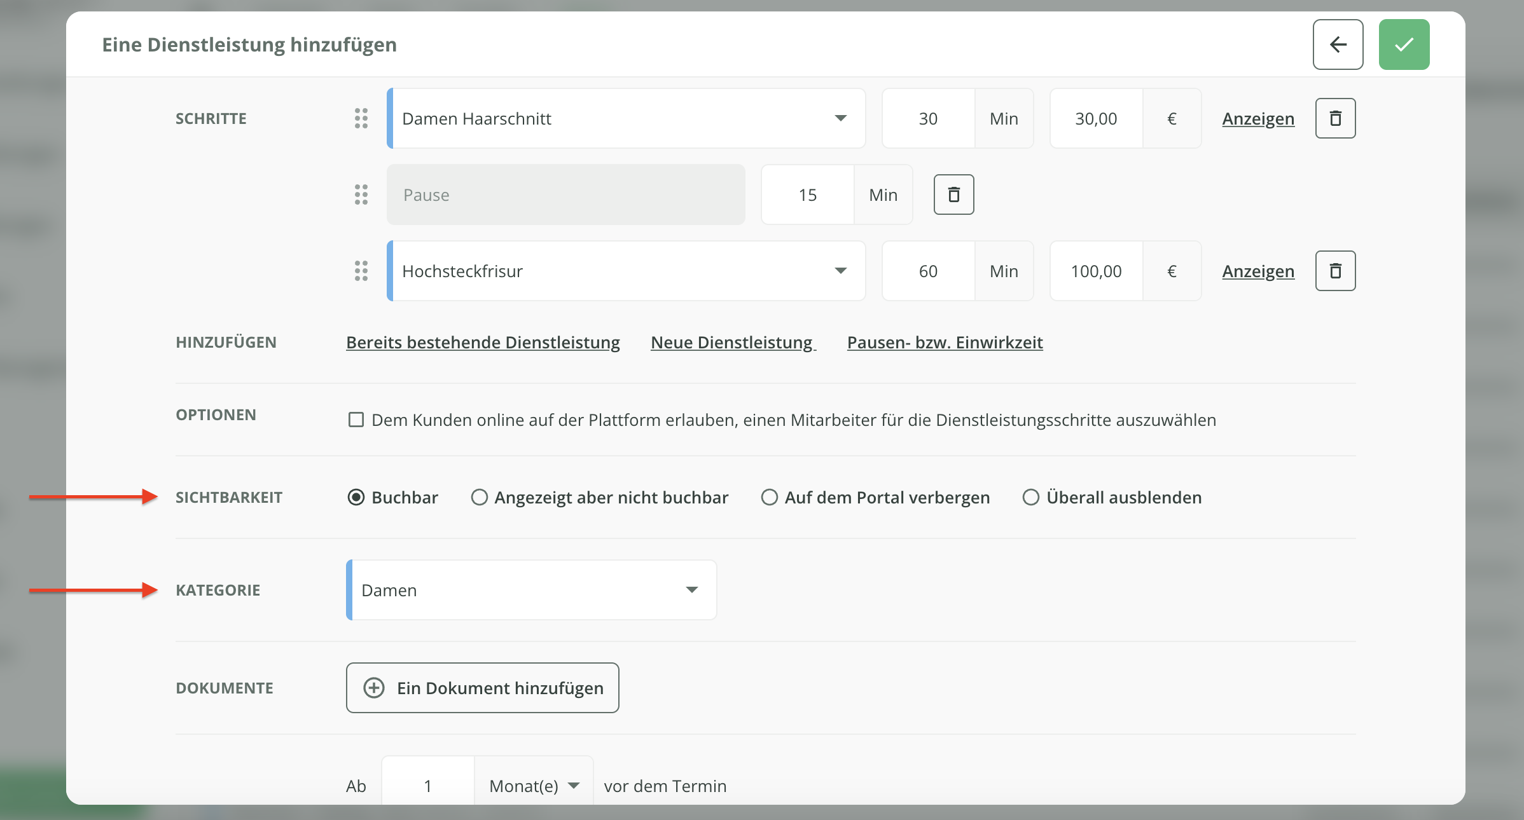Delete the Damen Haarschnitt step

pos(1335,118)
